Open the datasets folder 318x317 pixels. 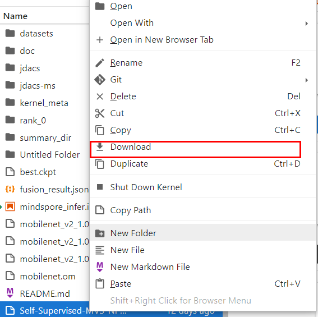36,34
